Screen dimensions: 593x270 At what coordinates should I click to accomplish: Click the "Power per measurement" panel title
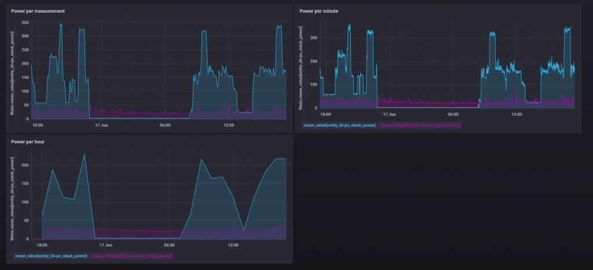click(38, 12)
